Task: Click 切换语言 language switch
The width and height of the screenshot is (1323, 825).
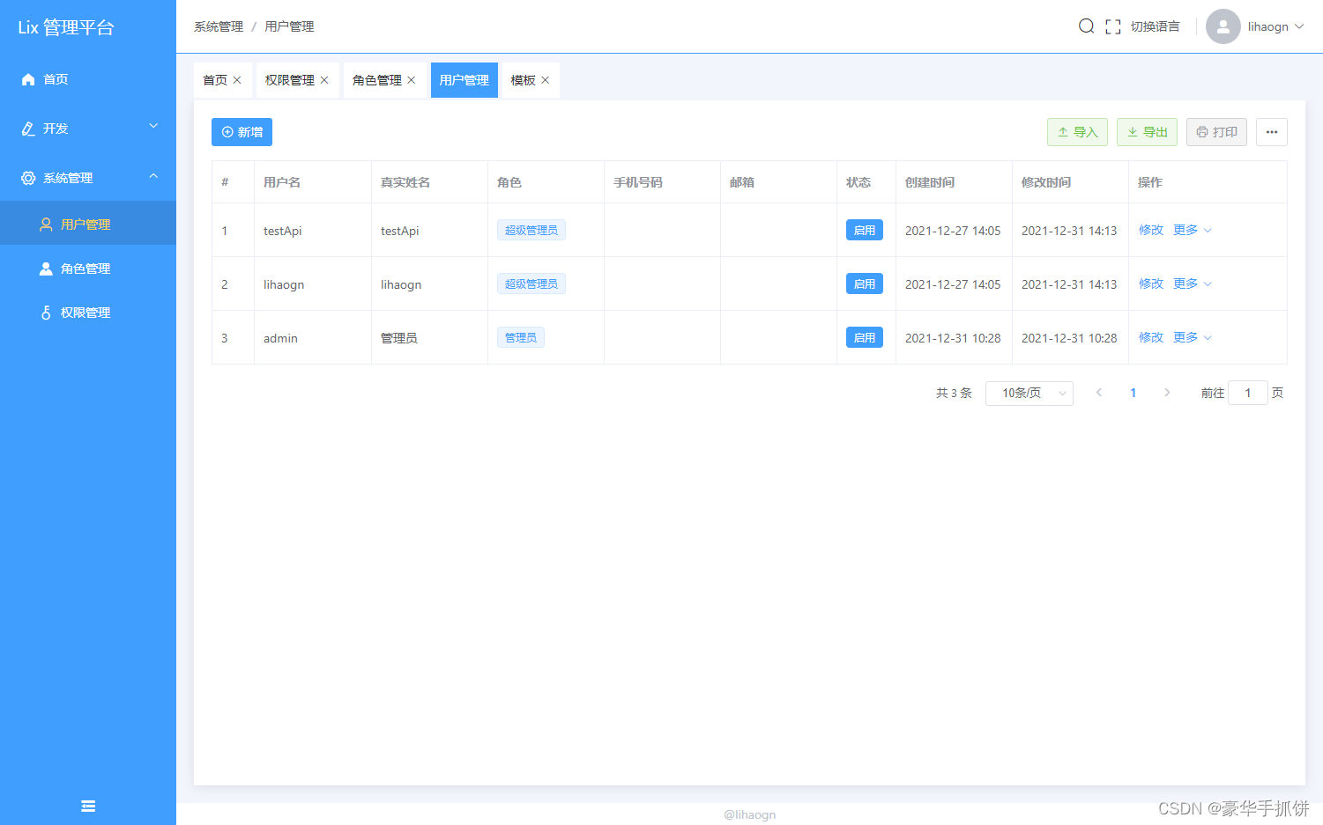Action: (1156, 26)
